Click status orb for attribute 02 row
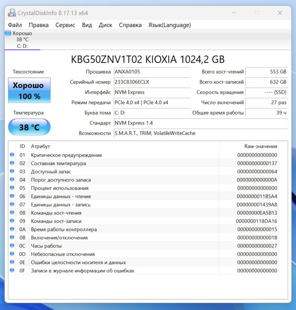This screenshot has height=310, width=296. [12, 163]
